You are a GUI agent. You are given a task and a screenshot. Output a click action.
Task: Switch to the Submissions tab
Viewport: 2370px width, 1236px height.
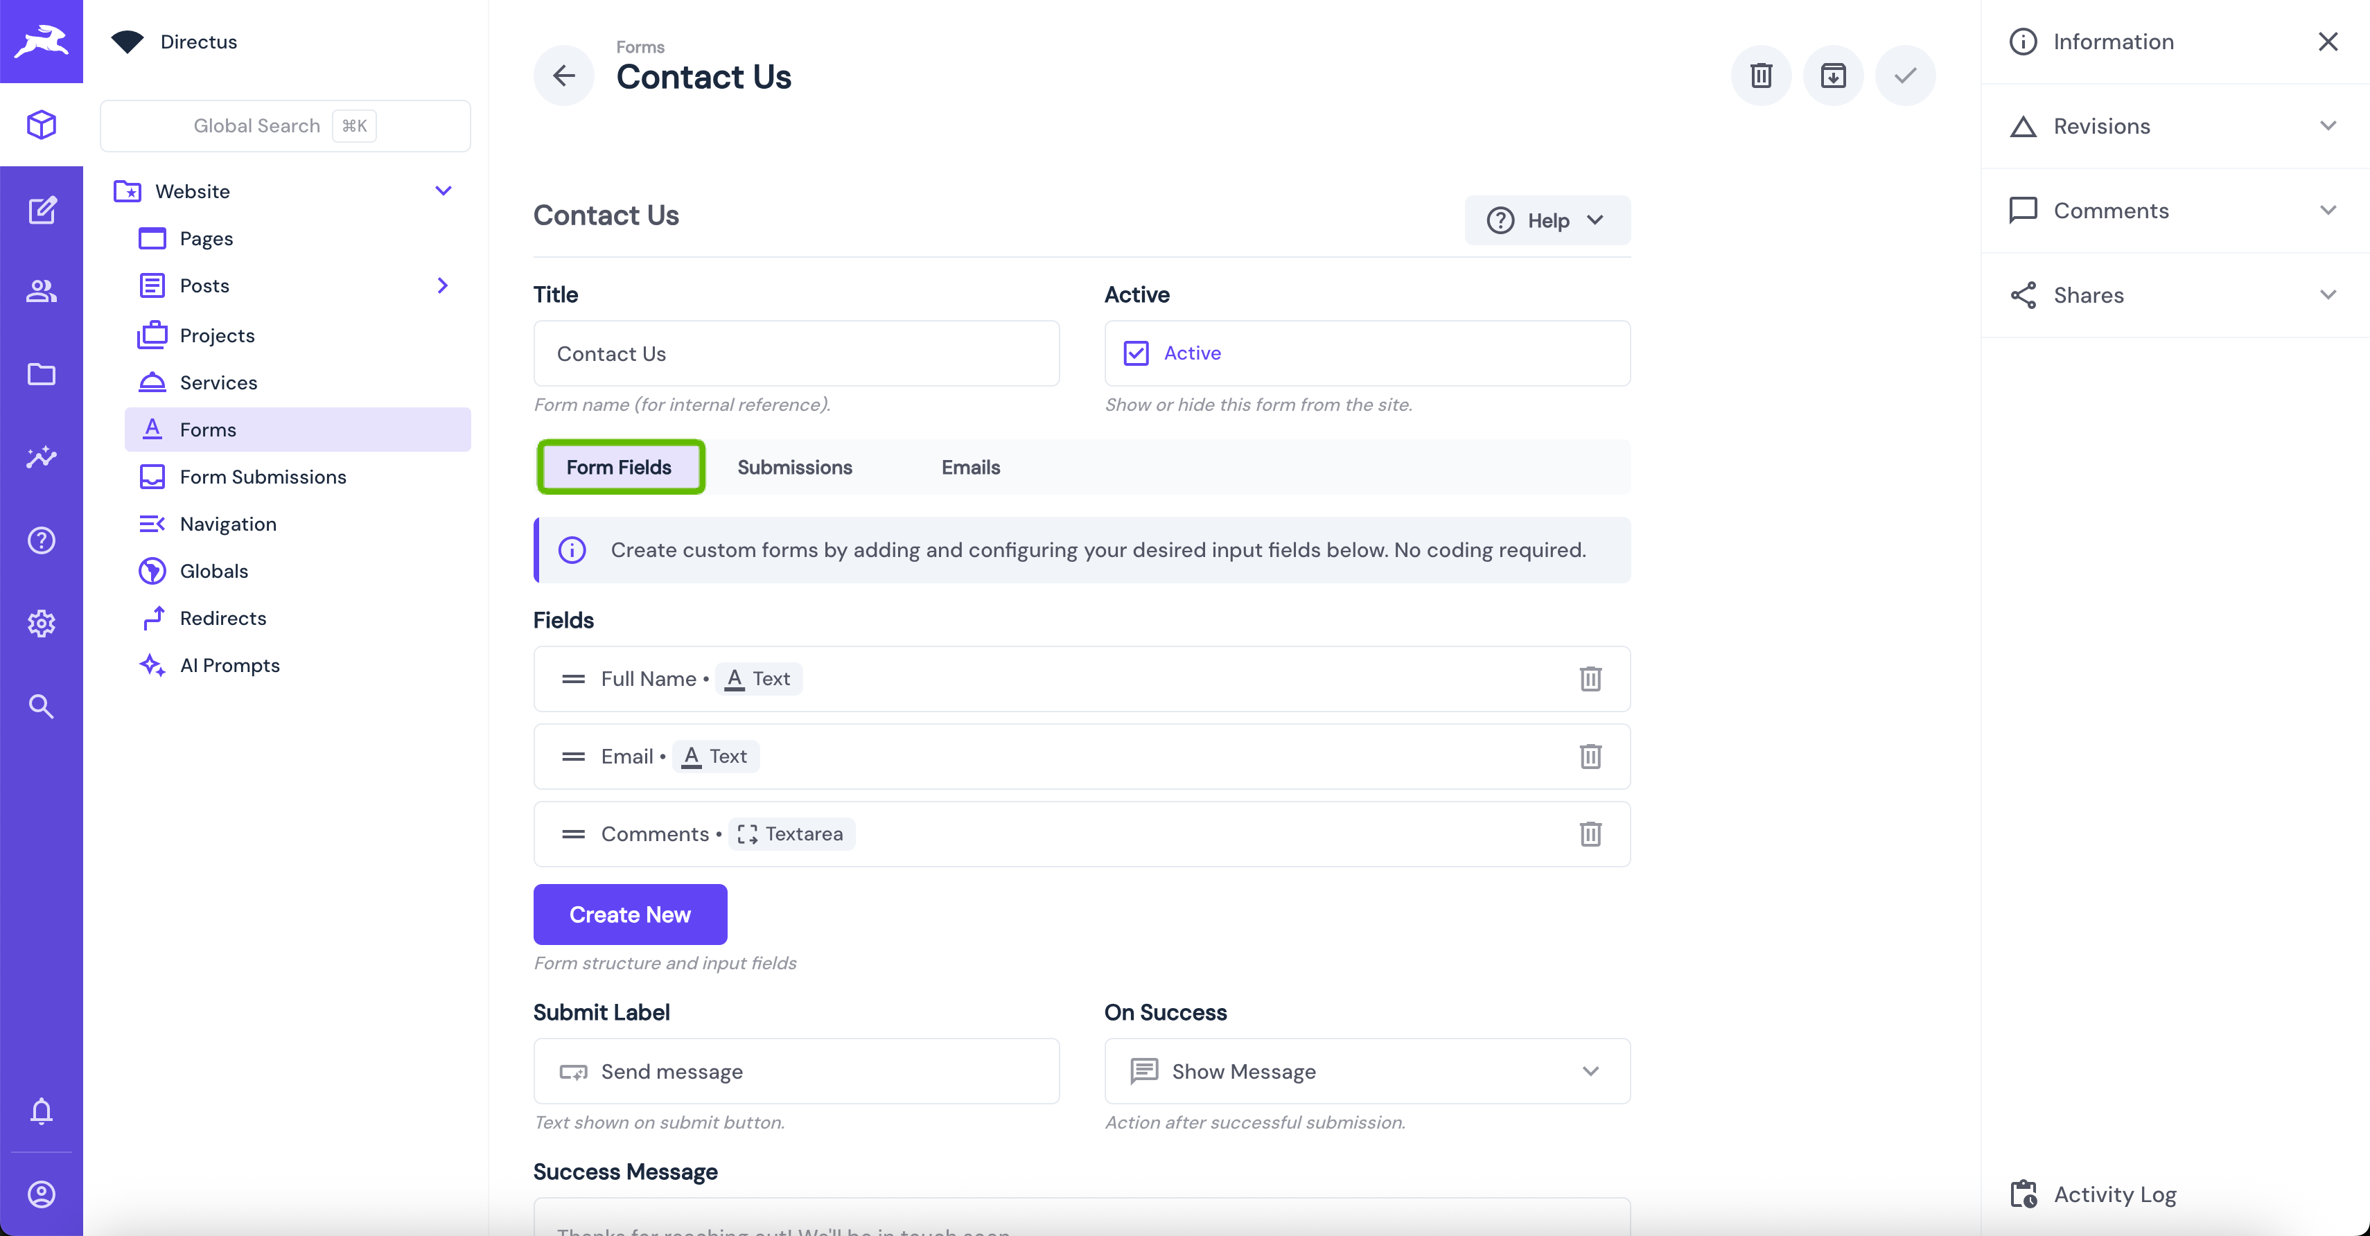(x=794, y=467)
